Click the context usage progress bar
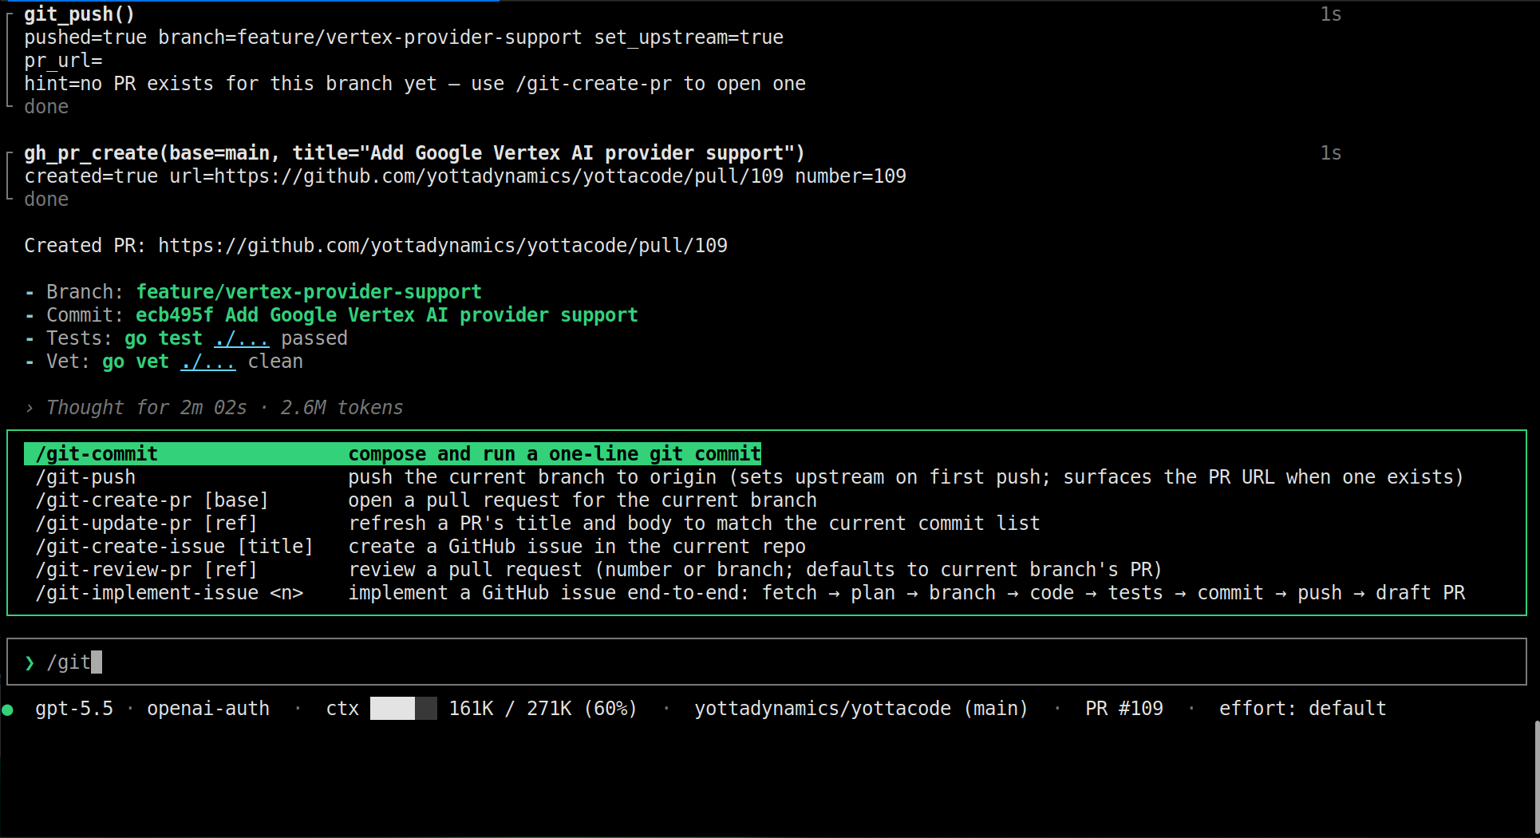This screenshot has height=838, width=1540. pyautogui.click(x=404, y=709)
